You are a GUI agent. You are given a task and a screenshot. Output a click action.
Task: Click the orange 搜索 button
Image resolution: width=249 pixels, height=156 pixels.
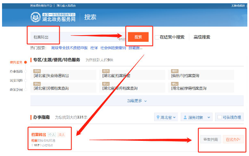pyautogui.click(x=138, y=37)
